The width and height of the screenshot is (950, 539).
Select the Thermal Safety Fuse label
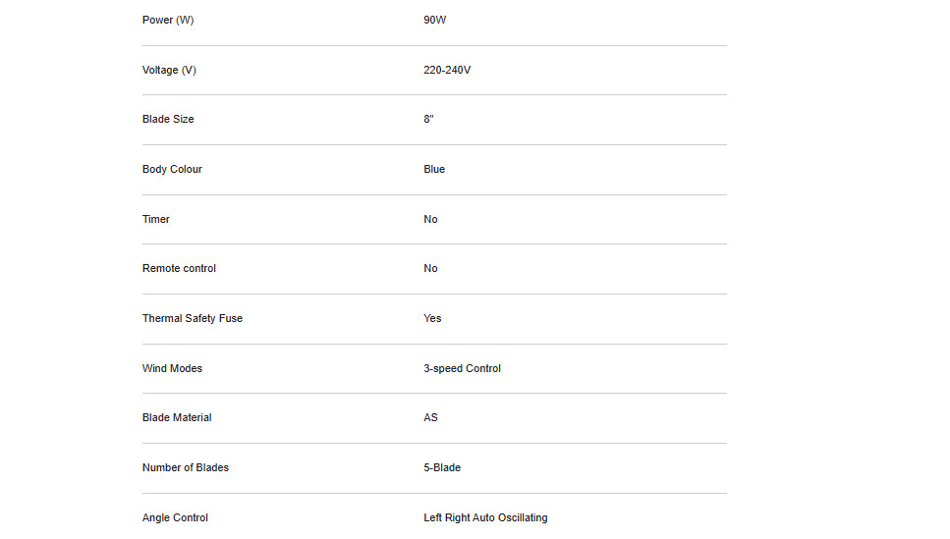point(192,318)
